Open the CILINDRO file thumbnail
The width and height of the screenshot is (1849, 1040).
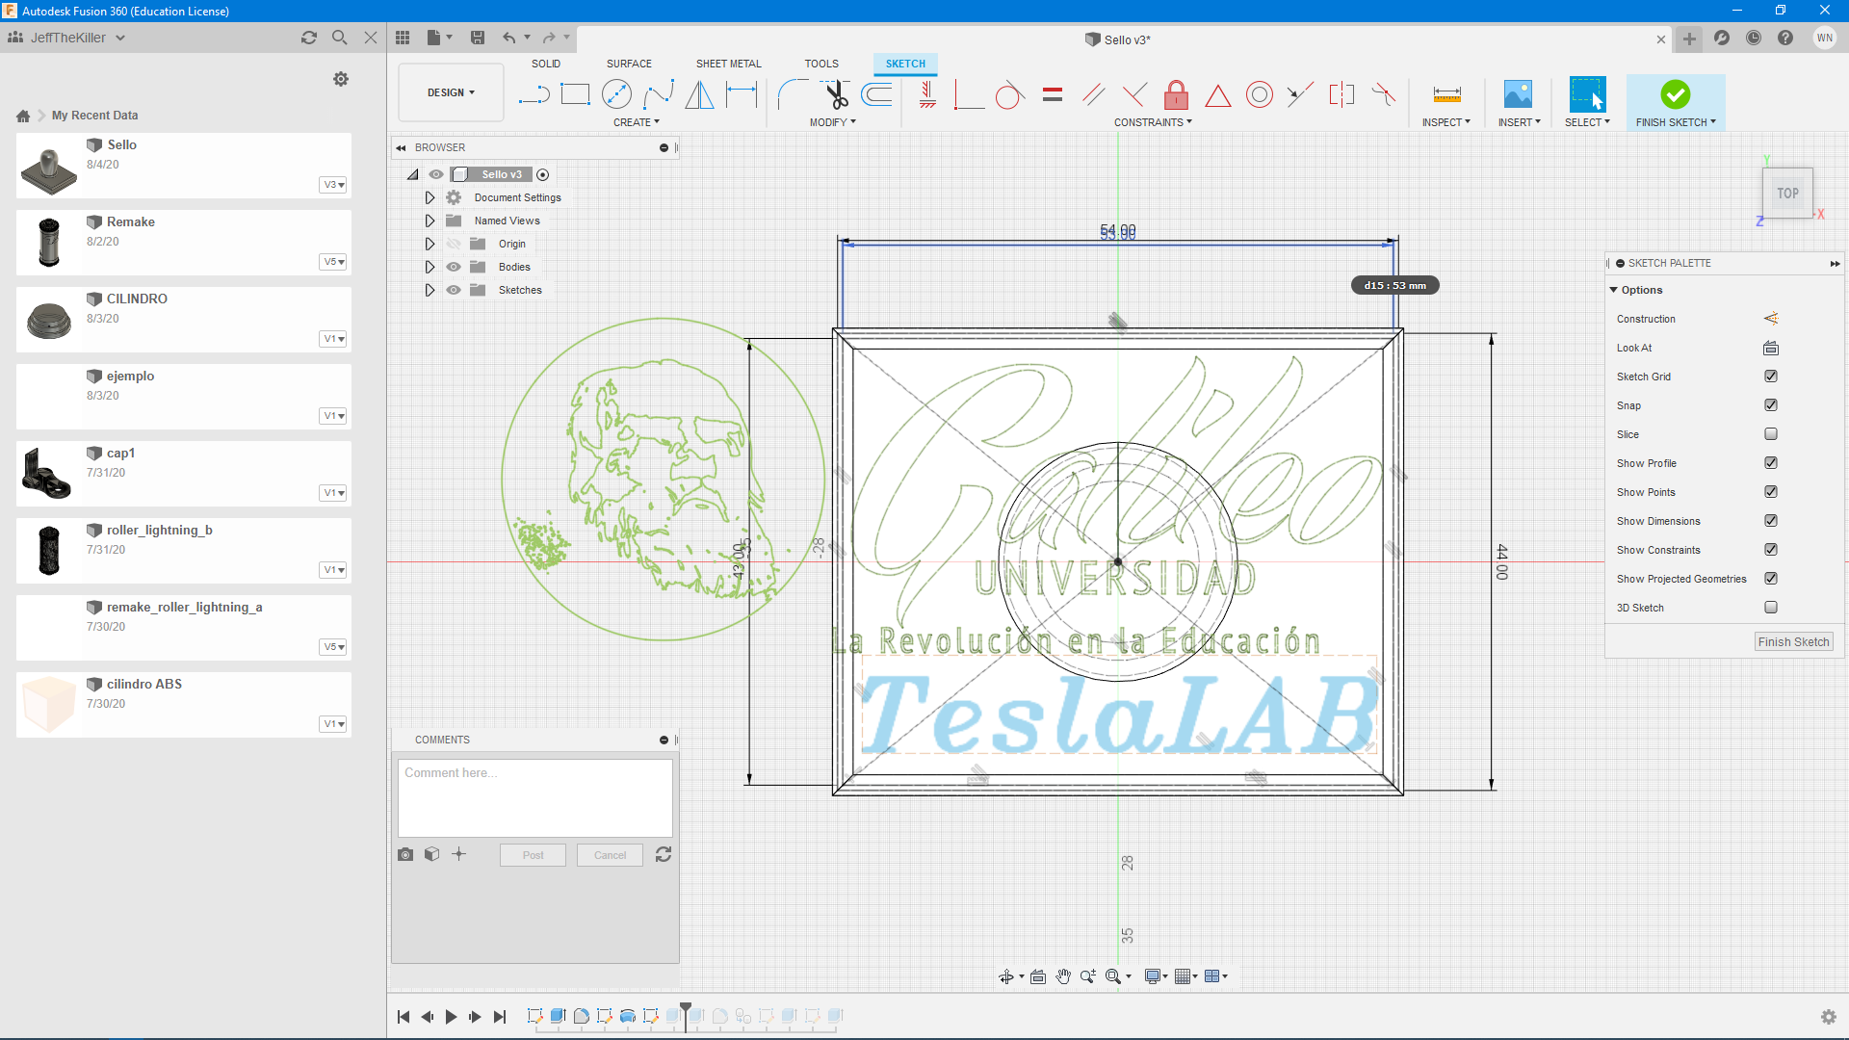tap(49, 320)
